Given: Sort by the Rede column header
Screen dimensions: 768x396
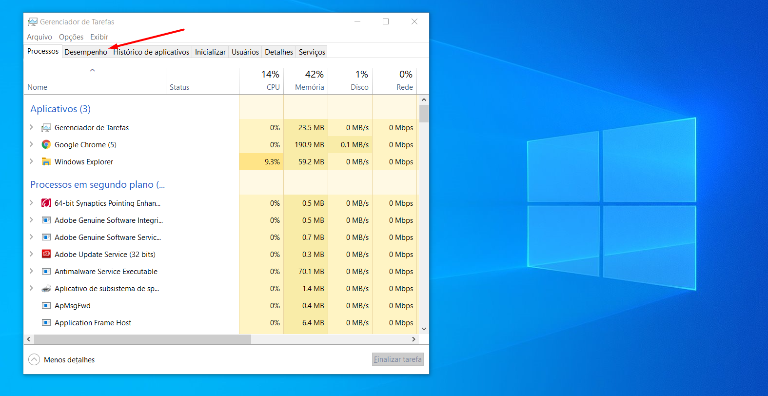Looking at the screenshot, I should coord(394,81).
